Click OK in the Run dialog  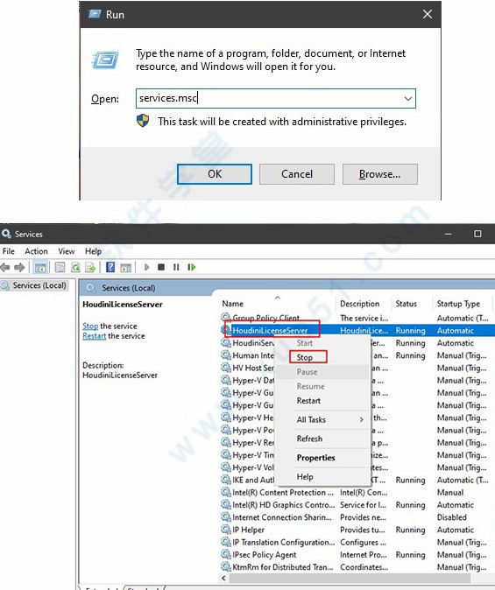pyautogui.click(x=215, y=174)
